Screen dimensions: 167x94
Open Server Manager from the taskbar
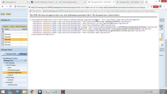pos(10,92)
